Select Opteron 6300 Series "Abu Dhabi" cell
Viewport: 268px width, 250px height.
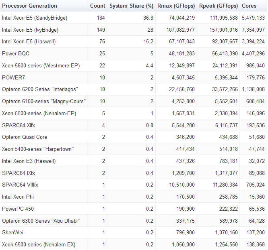point(41,221)
